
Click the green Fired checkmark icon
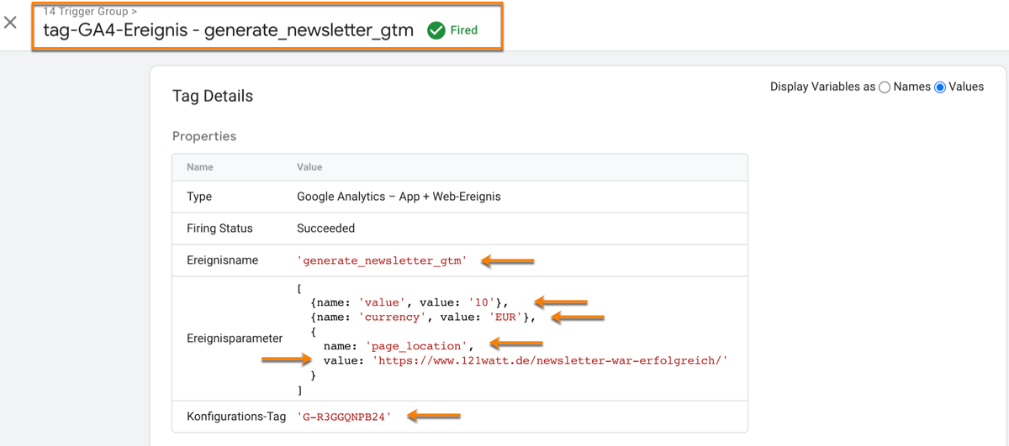(436, 30)
